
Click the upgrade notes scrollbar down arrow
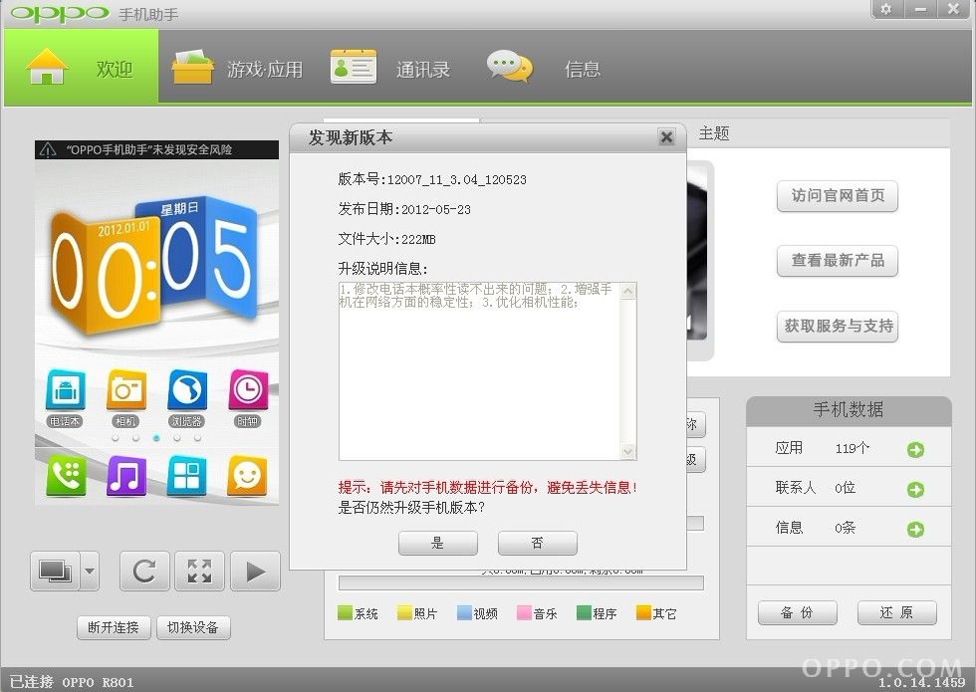(x=628, y=452)
